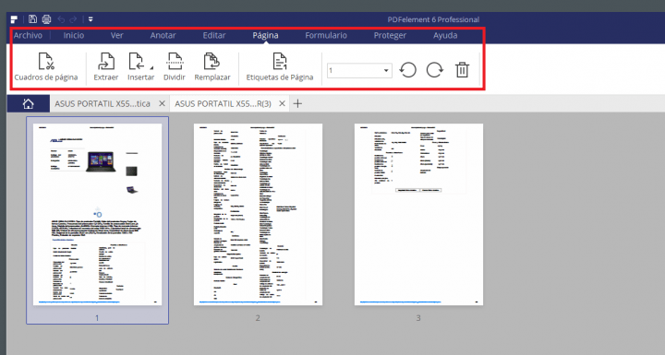
Task: Switch to the Ver tab
Action: [117, 36]
